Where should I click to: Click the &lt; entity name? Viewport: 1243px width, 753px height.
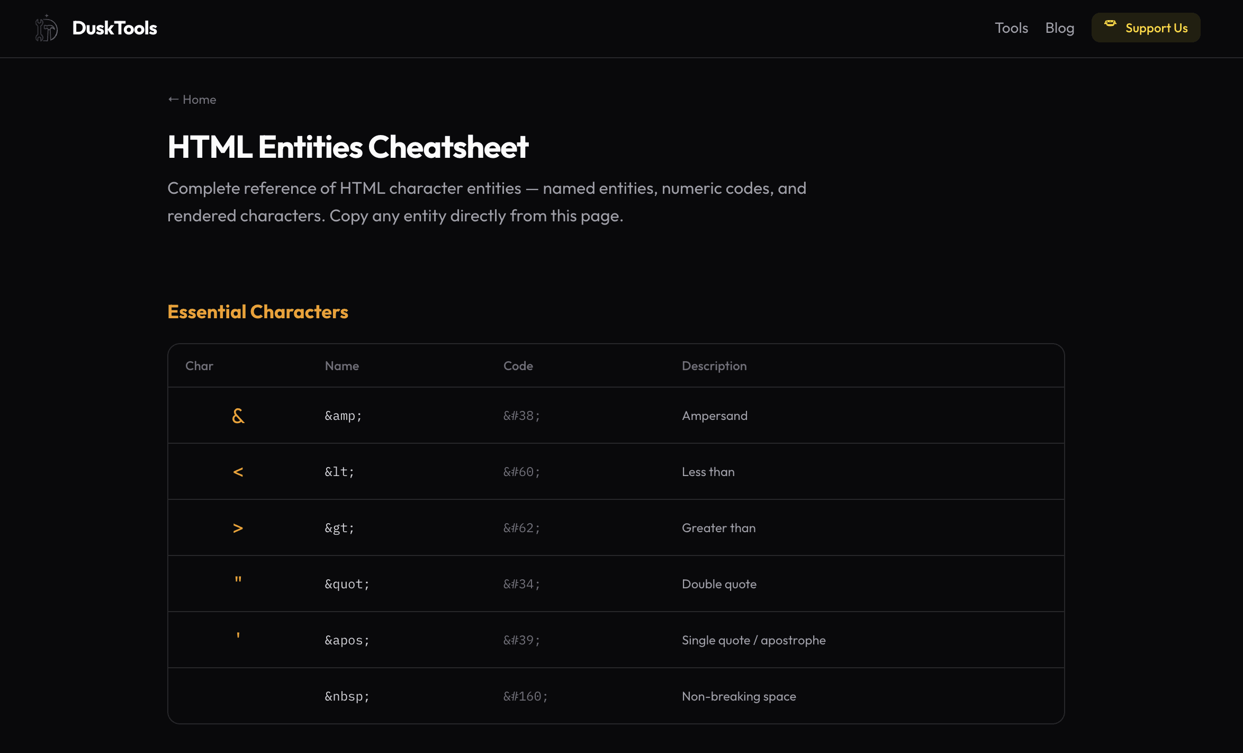339,472
